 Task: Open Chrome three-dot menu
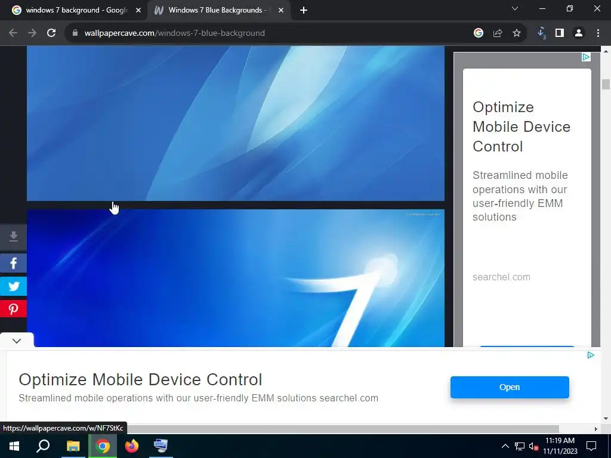point(598,33)
